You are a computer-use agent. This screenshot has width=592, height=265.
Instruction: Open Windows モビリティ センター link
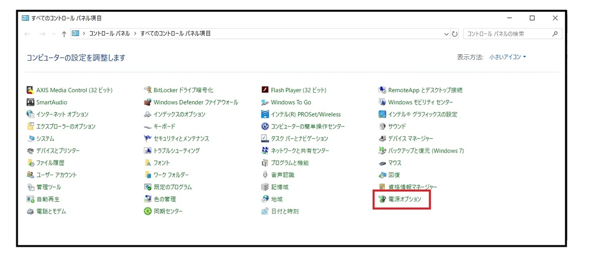click(421, 102)
